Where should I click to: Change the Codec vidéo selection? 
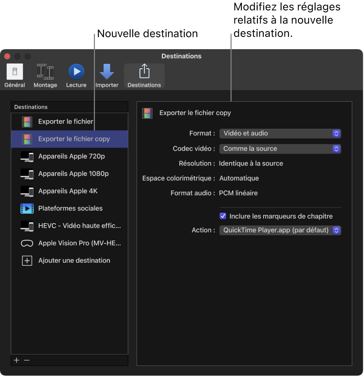coord(280,149)
